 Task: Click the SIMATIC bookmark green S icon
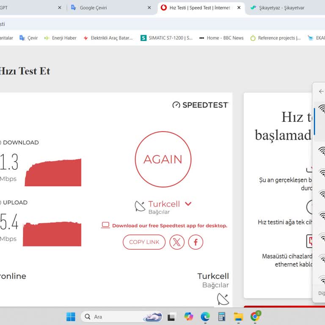point(143,38)
